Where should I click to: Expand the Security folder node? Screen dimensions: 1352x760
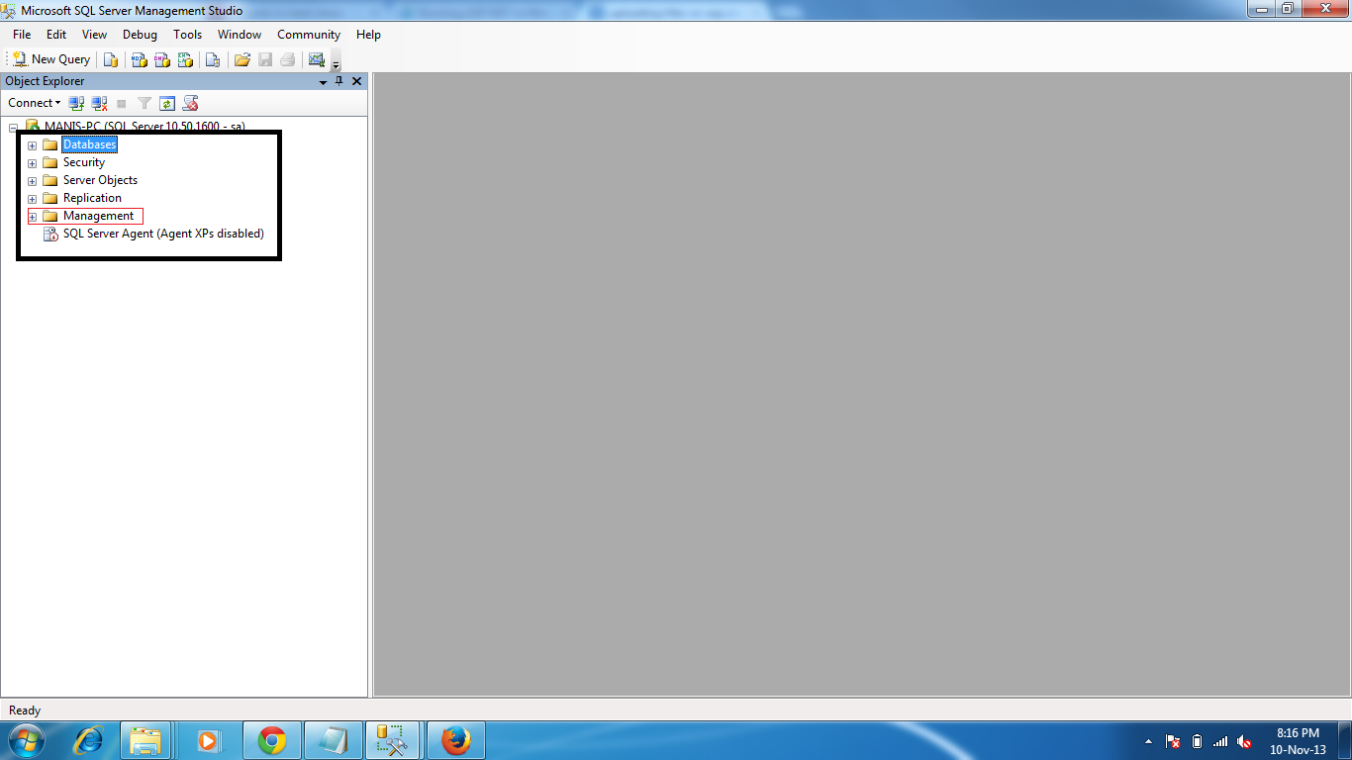click(32, 163)
